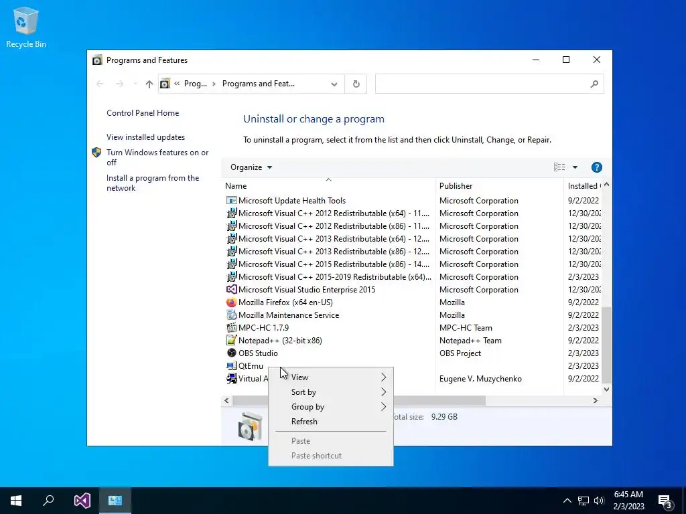Click the volume speaker tray icon
This screenshot has height=514, width=686.
[599, 501]
